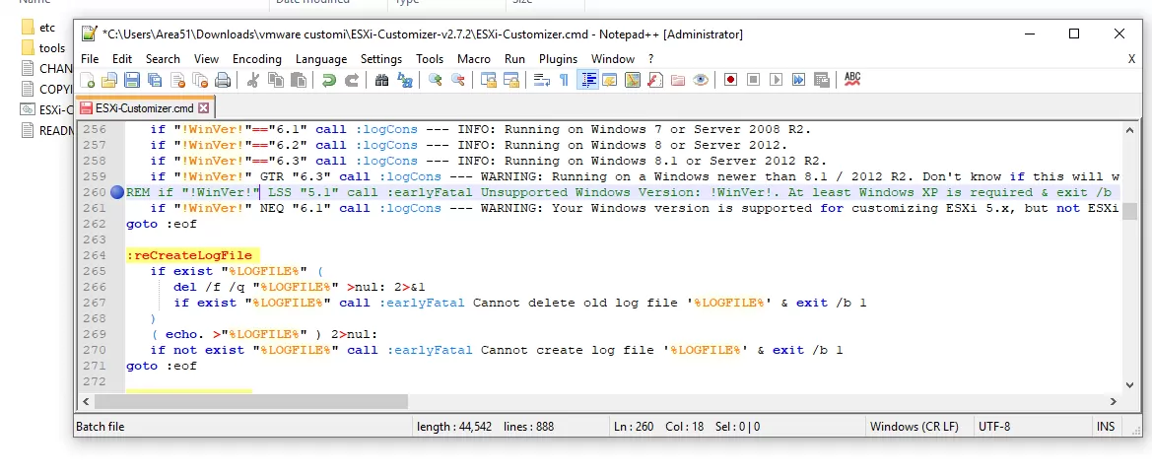Viewport: 1152px width, 476px height.
Task: Open Find with the binoculars icon
Action: click(381, 80)
